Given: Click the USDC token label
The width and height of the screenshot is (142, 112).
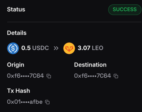Looking at the screenshot, I should [x=40, y=48].
